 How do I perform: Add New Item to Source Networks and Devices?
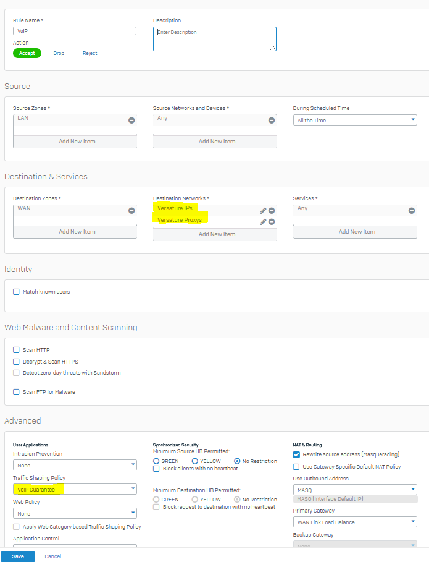click(215, 142)
